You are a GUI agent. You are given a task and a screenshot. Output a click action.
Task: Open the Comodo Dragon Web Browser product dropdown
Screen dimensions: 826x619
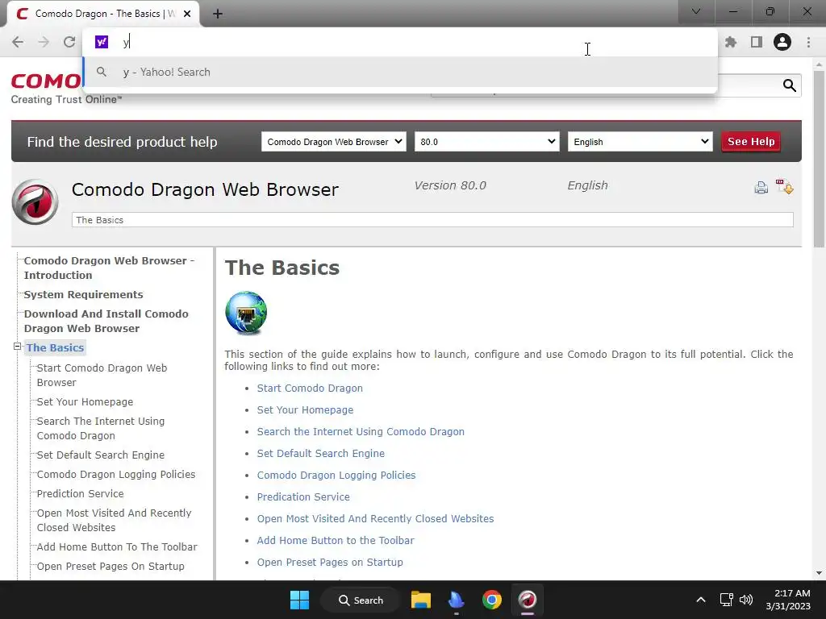(334, 142)
